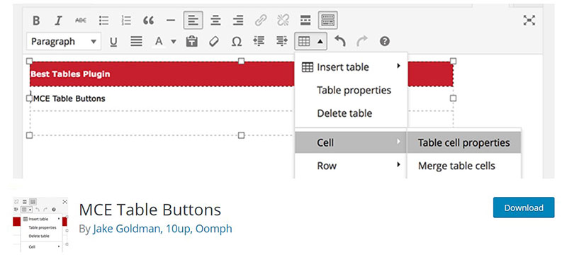Apply strikethrough formatting
The image size is (567, 267).
81,21
